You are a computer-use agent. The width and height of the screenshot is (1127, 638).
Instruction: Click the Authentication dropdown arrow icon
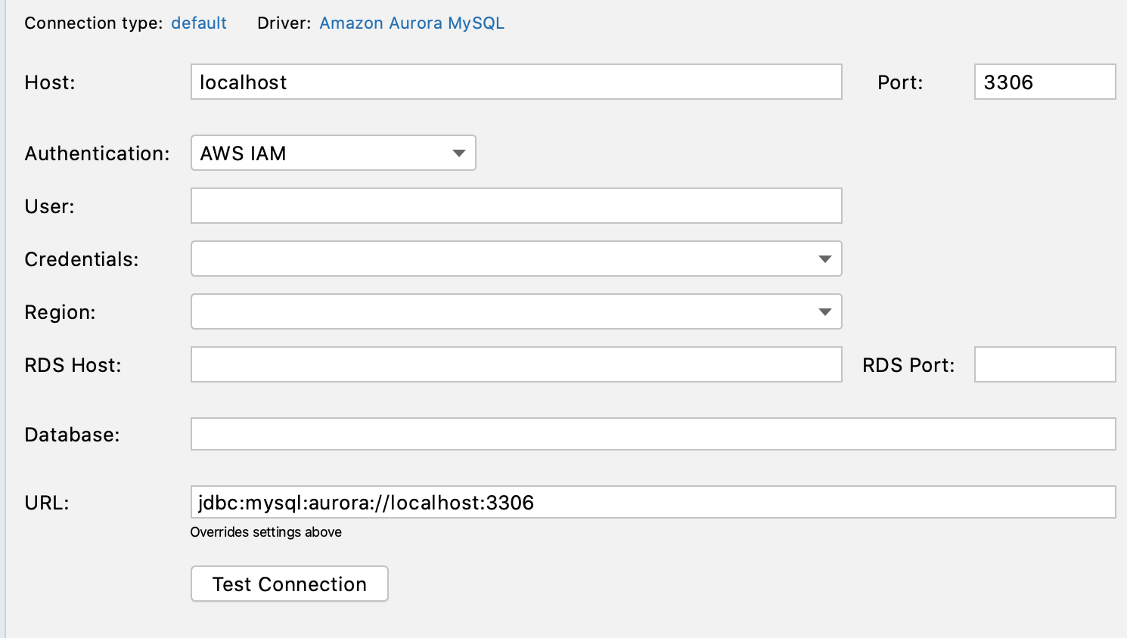point(459,153)
